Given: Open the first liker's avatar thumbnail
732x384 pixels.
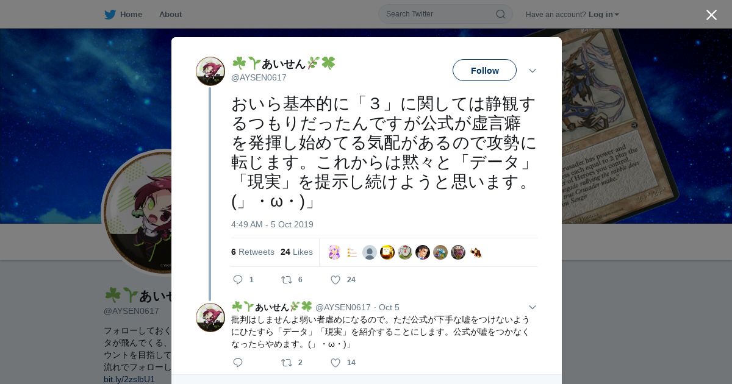Looking at the screenshot, I should [x=334, y=252].
